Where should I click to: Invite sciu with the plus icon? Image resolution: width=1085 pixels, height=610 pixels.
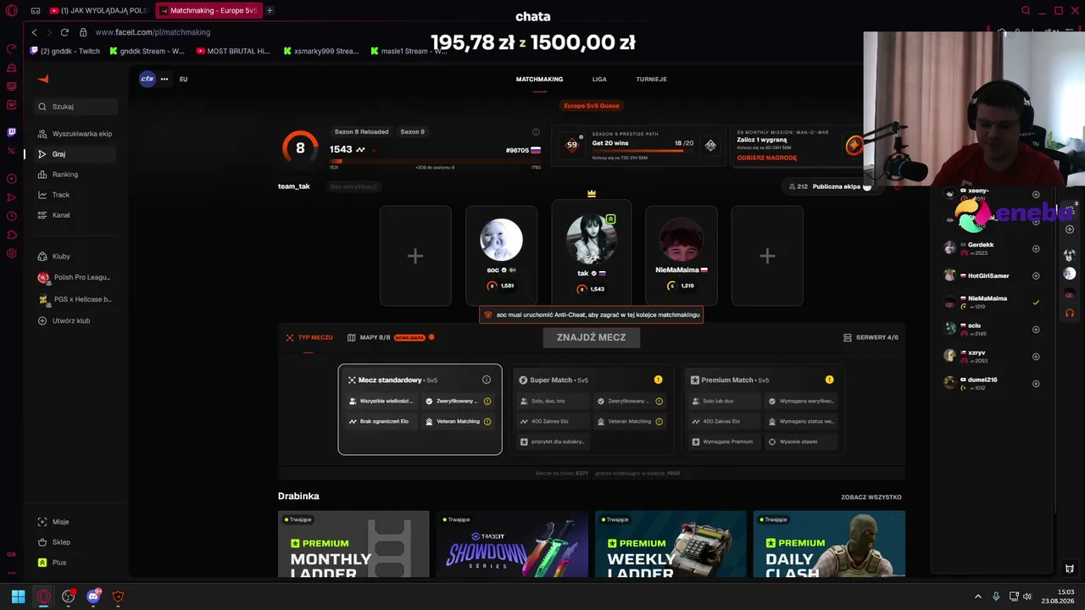pyautogui.click(x=1036, y=330)
